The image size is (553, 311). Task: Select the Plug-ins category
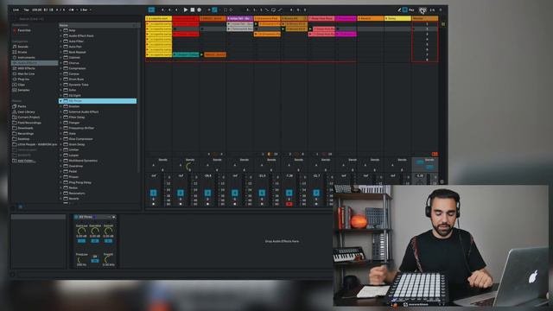[23, 79]
